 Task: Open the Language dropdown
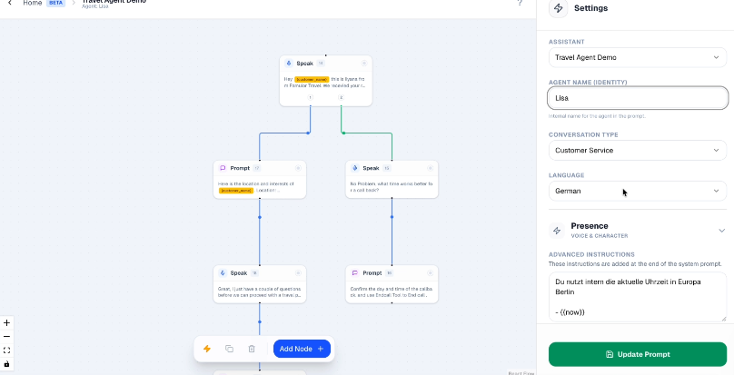tap(638, 192)
